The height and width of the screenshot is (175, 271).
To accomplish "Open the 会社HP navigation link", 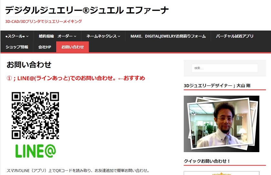I will [45, 47].
